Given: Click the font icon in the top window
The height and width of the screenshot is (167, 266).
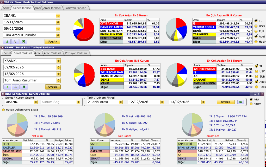Looking at the screenshot, I should 7,42.
